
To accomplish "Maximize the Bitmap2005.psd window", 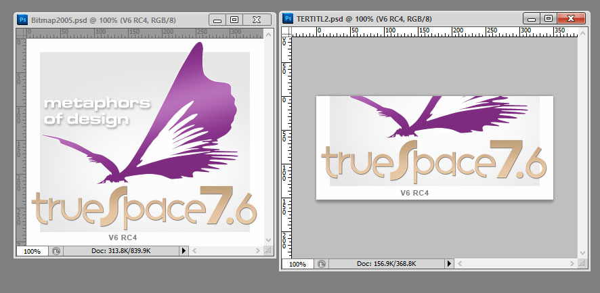I will 234,20.
